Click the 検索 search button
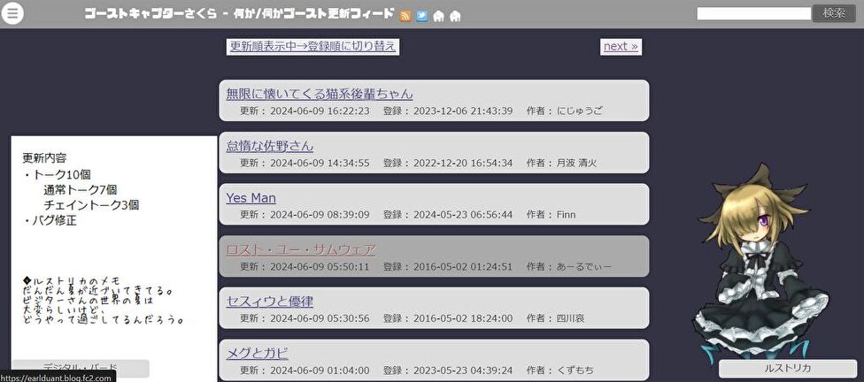The height and width of the screenshot is (382, 864). (834, 13)
